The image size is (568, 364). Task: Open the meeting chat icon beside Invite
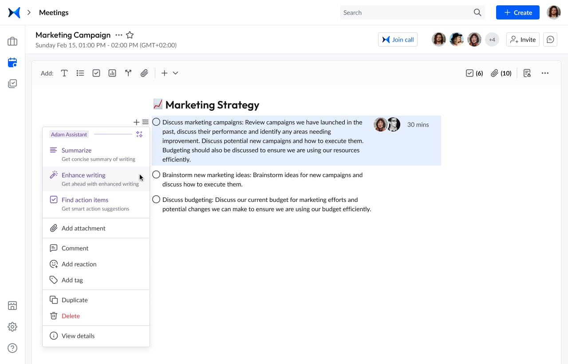click(550, 39)
